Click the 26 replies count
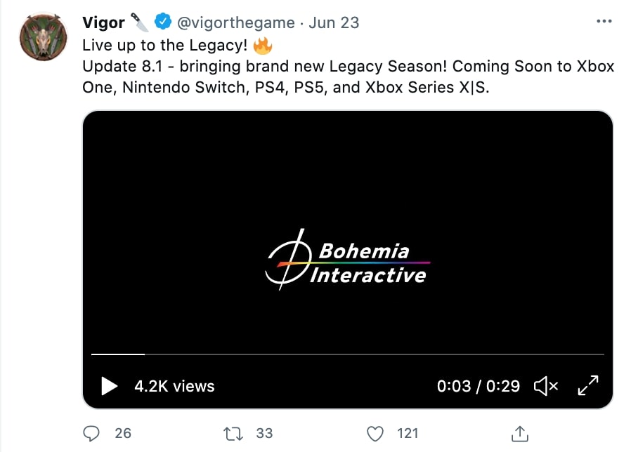Image resolution: width=631 pixels, height=452 pixels. (x=123, y=434)
